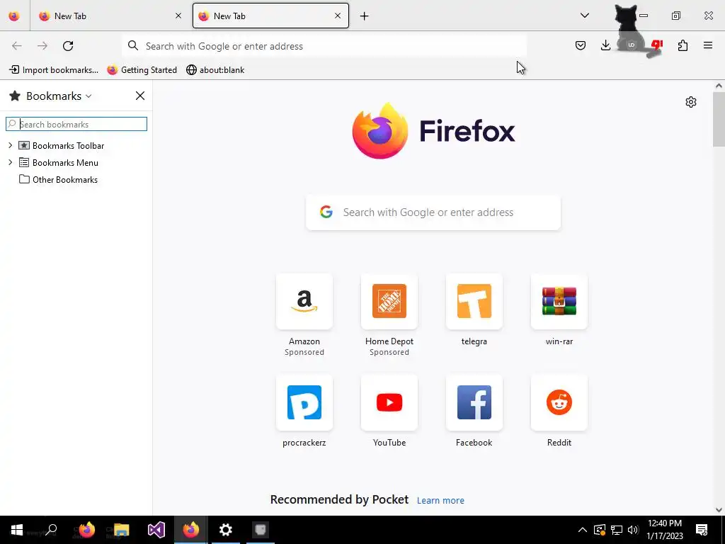Open the List all tabs dropdown
This screenshot has height=544, width=725.
tap(584, 16)
